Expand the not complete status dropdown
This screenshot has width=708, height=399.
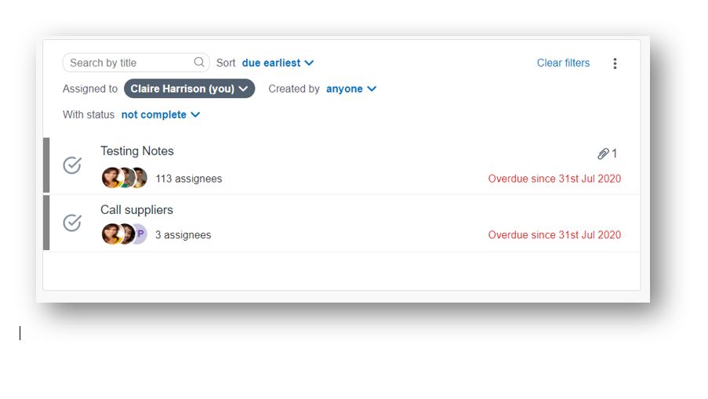(x=161, y=114)
